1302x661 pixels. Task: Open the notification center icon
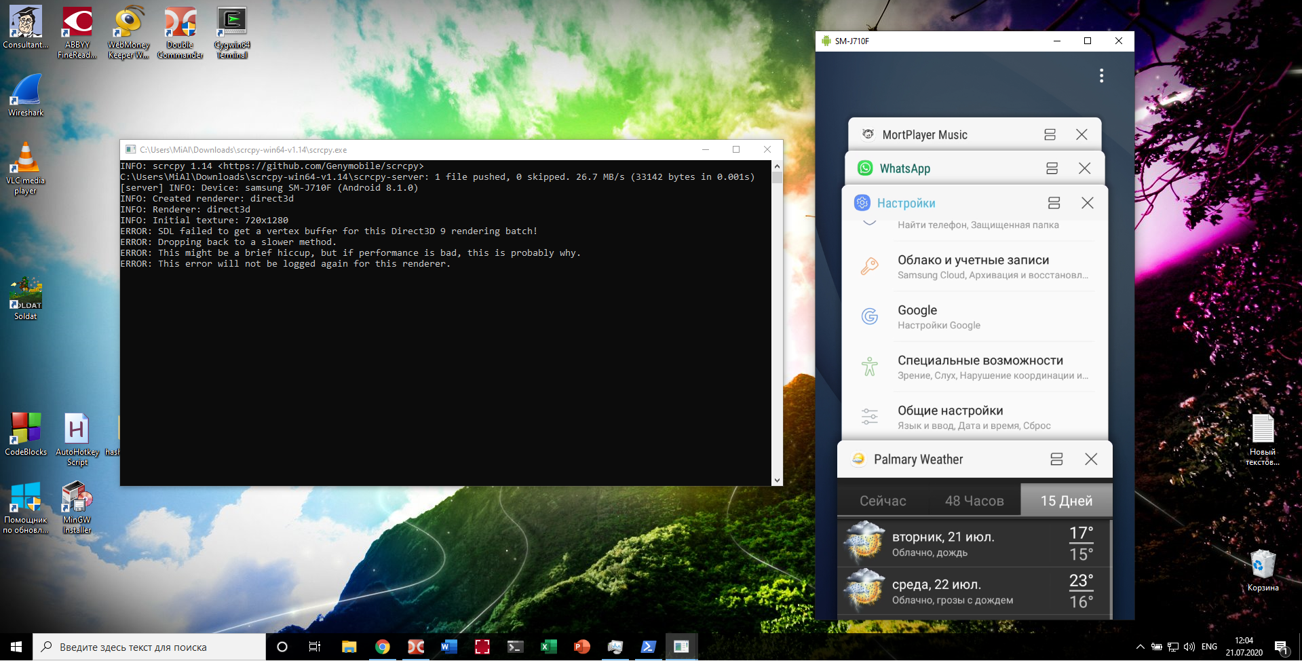click(x=1281, y=647)
